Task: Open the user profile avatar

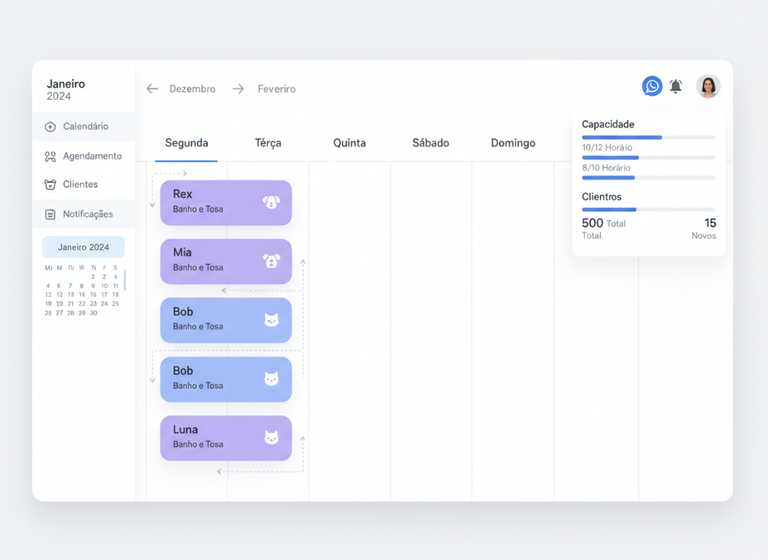Action: [x=708, y=86]
